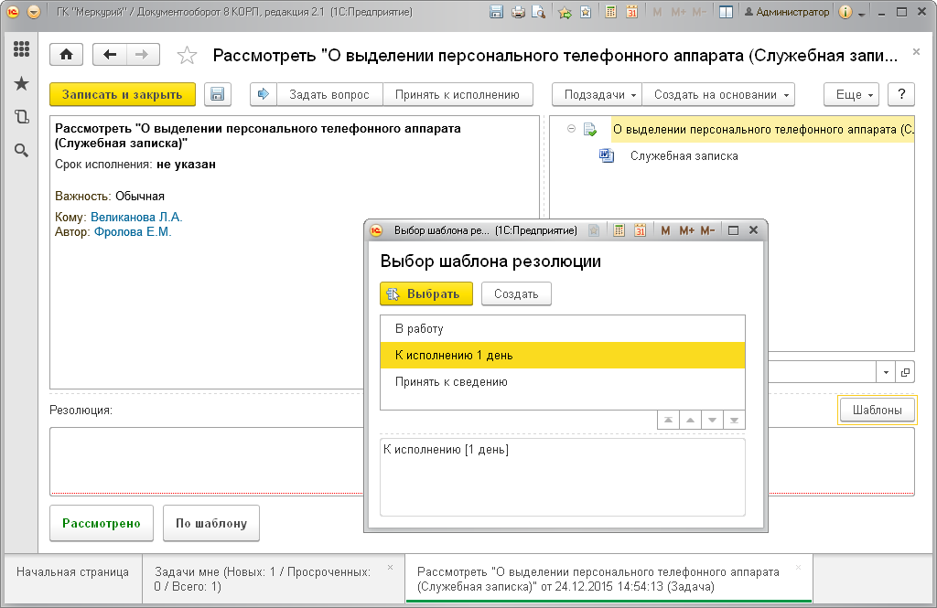The image size is (937, 608).
Task: Click Создать in the template dialog
Action: tap(516, 293)
